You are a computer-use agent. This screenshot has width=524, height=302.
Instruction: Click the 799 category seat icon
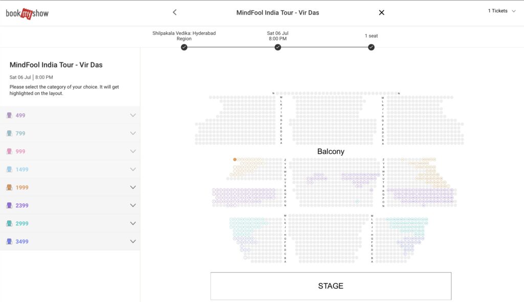pyautogui.click(x=9, y=133)
